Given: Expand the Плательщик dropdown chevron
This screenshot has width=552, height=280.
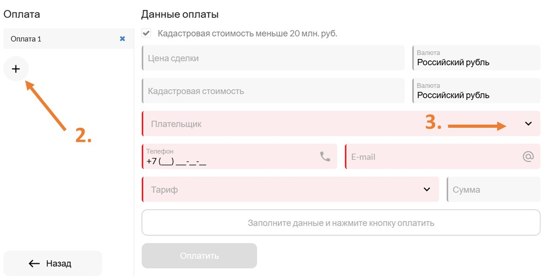Looking at the screenshot, I should click(528, 124).
